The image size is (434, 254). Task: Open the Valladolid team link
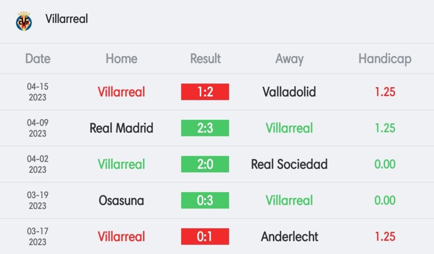coord(289,92)
